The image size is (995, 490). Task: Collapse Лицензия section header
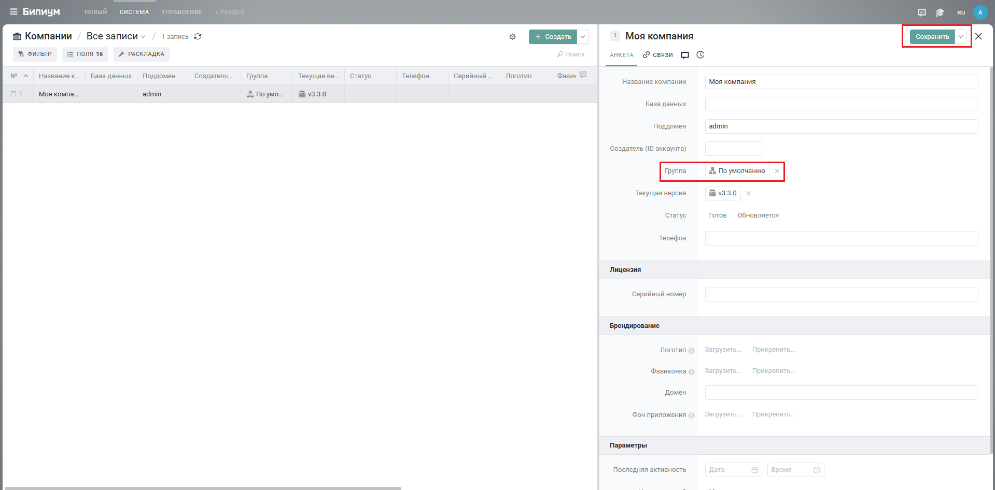pyautogui.click(x=795, y=270)
